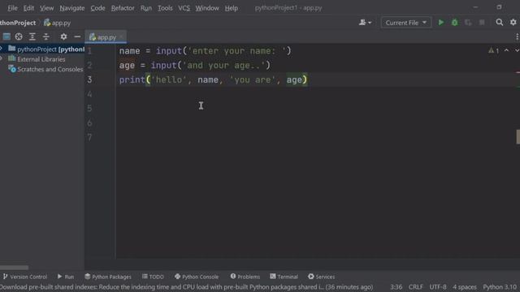Viewport: 520px width, 292px height.
Task: Open the View menu
Action: (x=47, y=8)
